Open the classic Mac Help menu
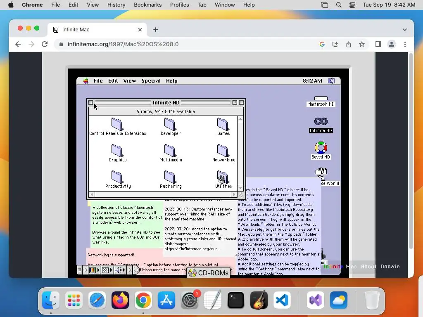The height and width of the screenshot is (317, 423). pos(171,81)
